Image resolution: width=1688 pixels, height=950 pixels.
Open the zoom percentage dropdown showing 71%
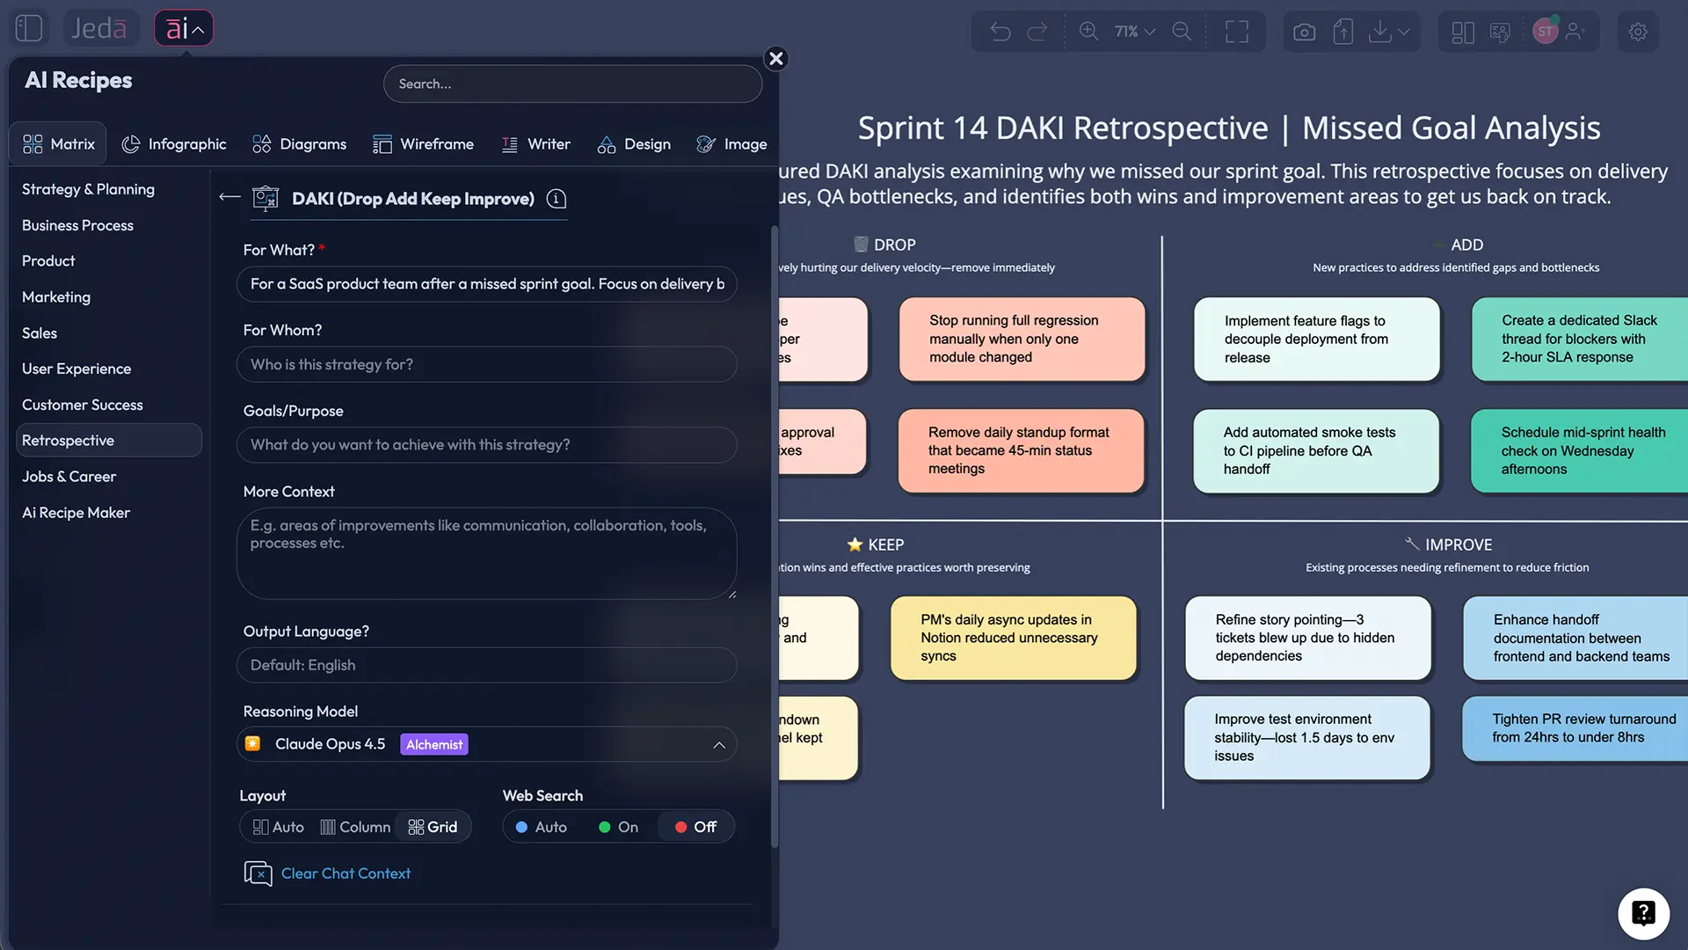click(x=1133, y=32)
